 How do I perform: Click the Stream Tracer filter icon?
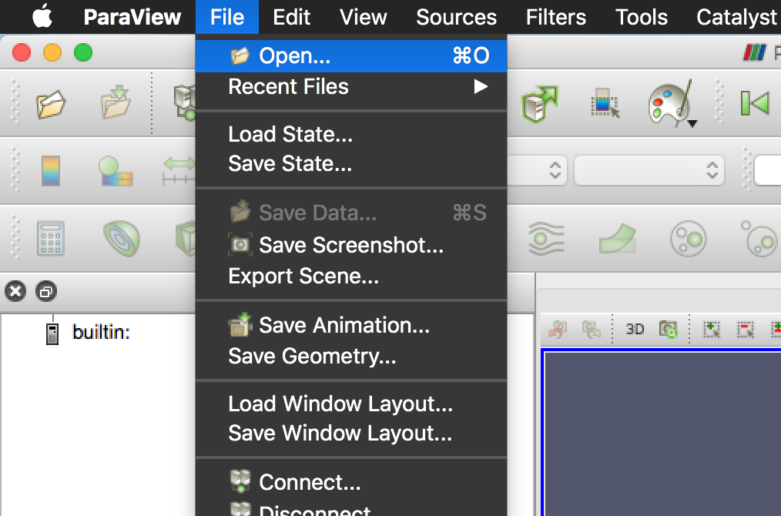pos(546,239)
